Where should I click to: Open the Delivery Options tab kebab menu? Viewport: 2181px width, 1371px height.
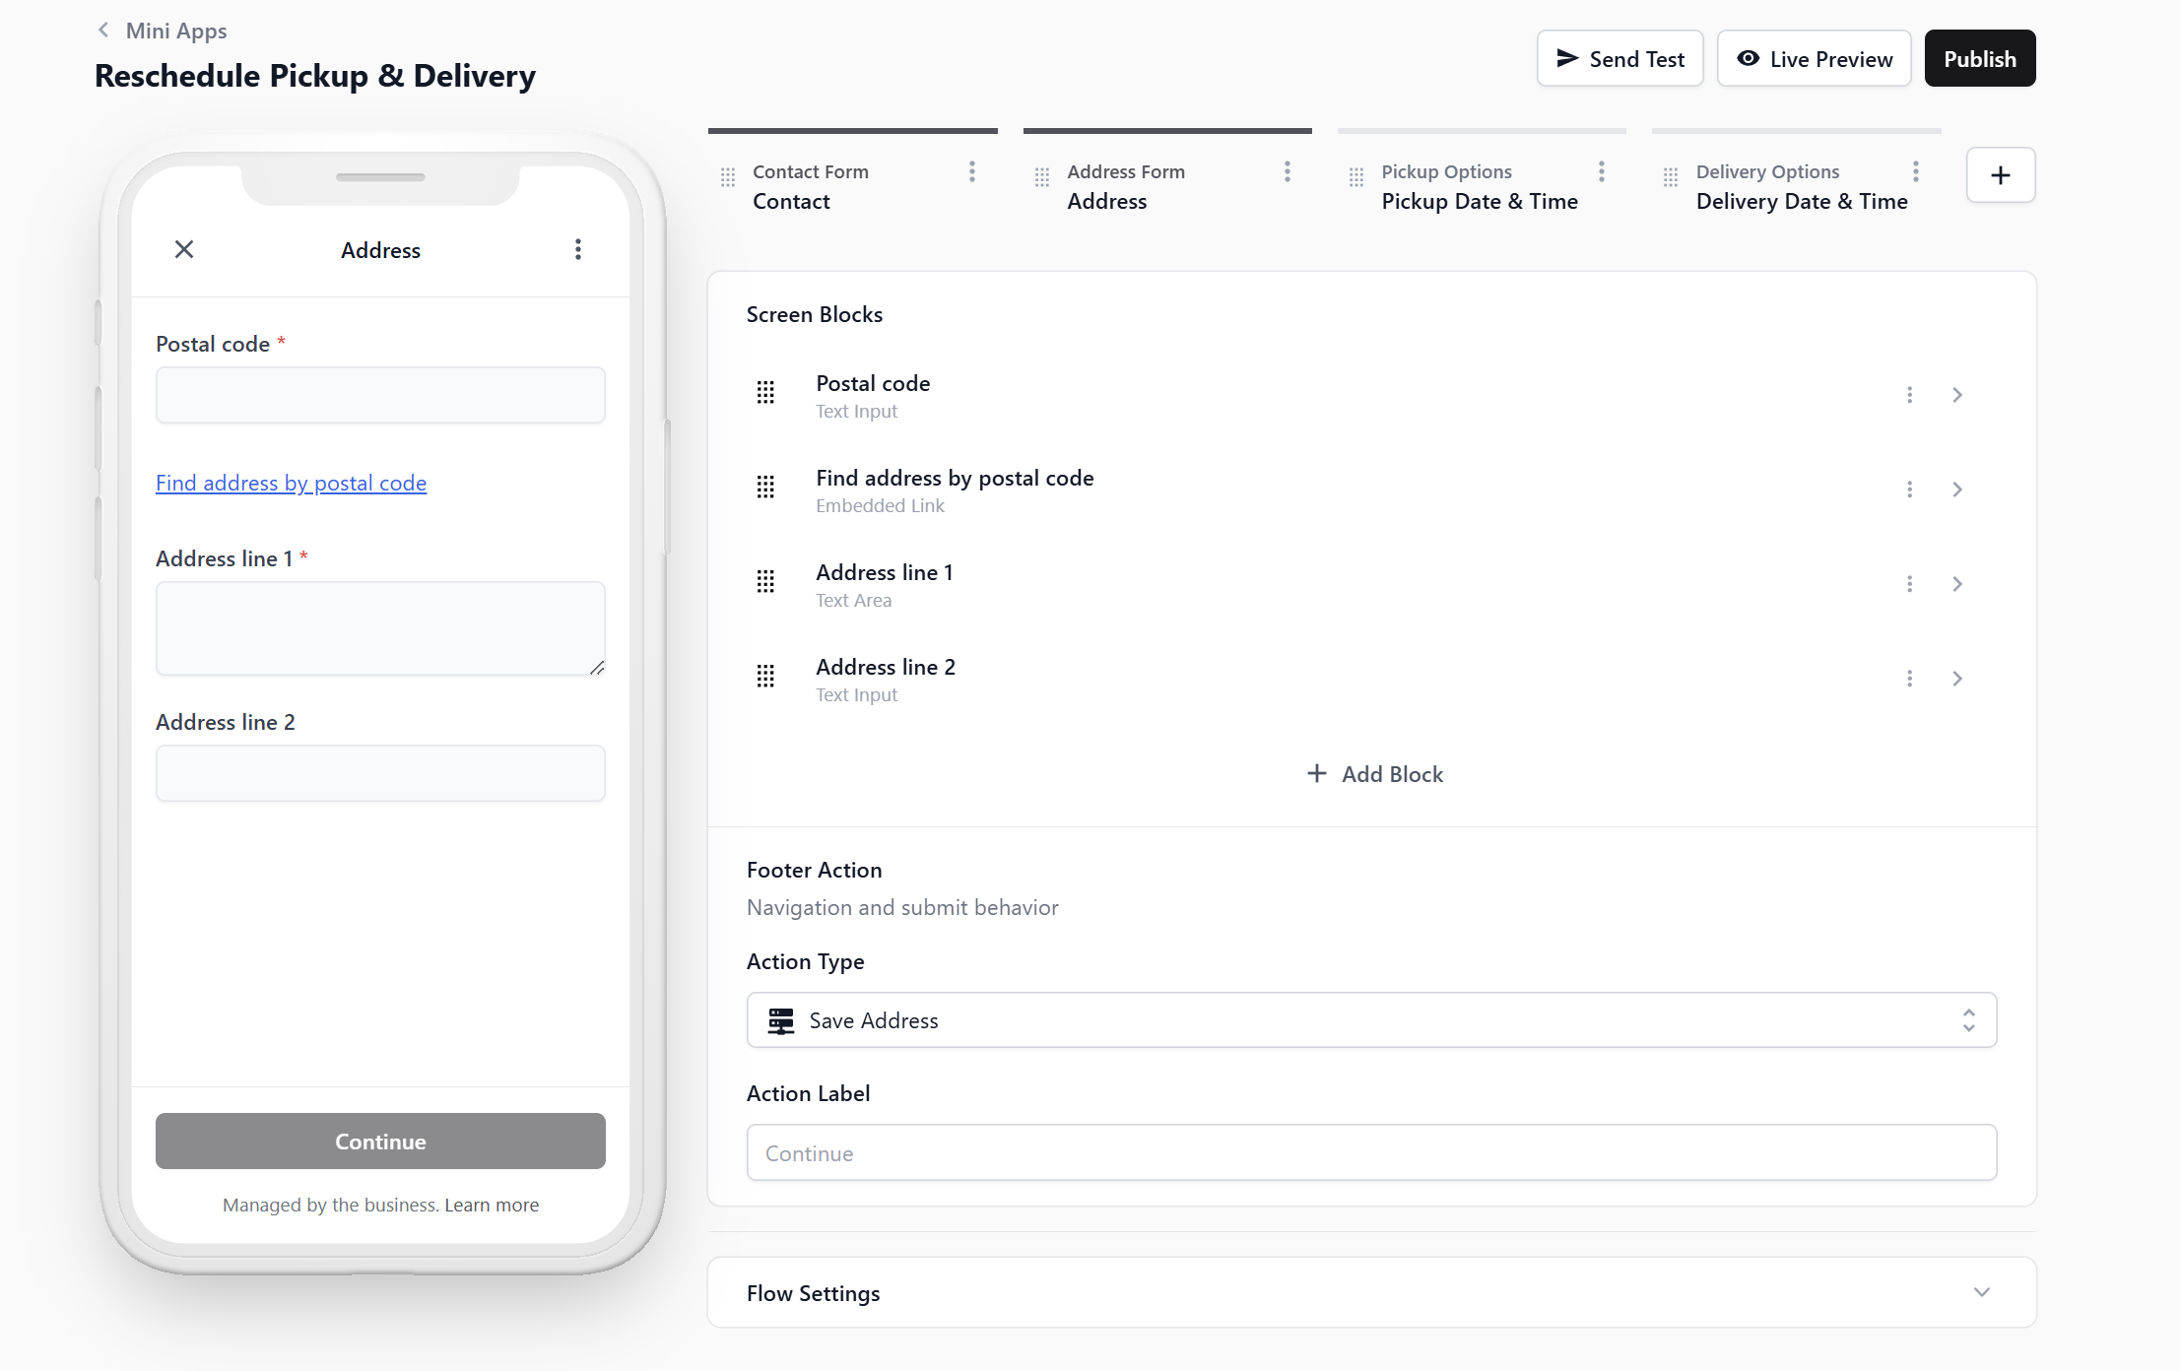pyautogui.click(x=1915, y=172)
